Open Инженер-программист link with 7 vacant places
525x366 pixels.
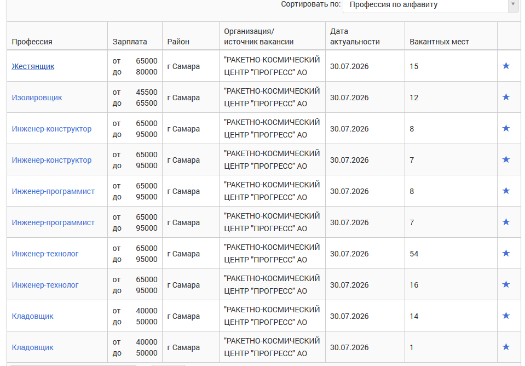(x=53, y=222)
